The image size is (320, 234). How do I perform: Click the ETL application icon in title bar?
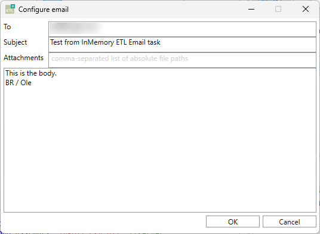click(x=10, y=9)
